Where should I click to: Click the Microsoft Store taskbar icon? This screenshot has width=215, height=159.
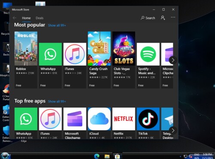117,156
